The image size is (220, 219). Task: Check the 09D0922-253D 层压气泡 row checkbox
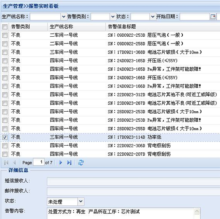[x=5, y=35]
